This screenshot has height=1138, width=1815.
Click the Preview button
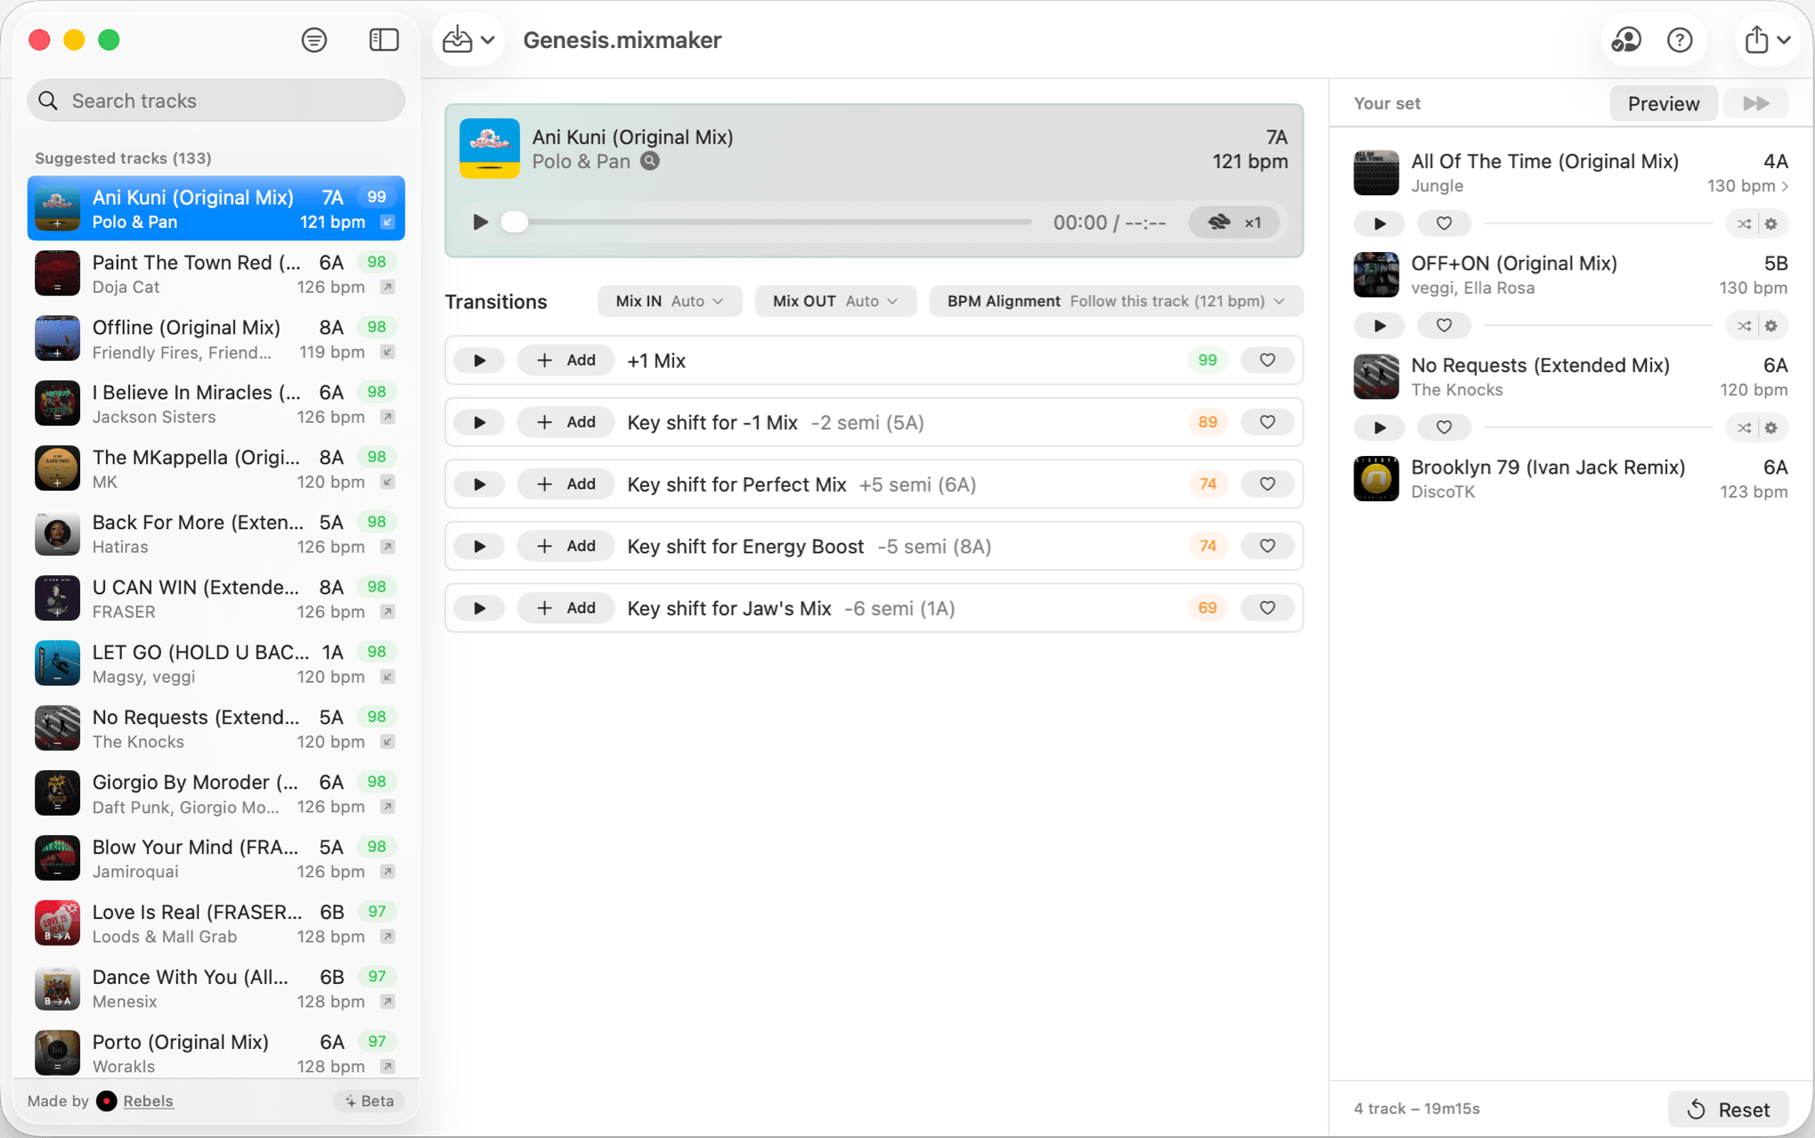coord(1663,104)
